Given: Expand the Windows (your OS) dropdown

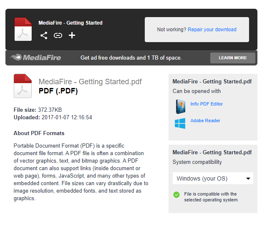Looking at the screenshot, I should tap(213, 178).
